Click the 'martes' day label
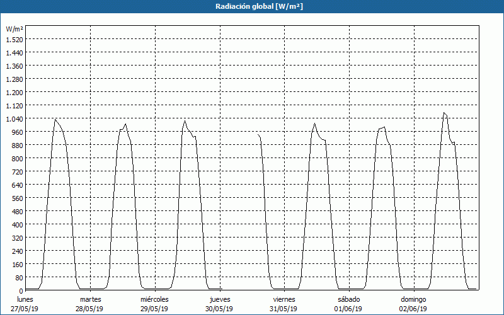The height and width of the screenshot is (315, 504). click(x=90, y=299)
